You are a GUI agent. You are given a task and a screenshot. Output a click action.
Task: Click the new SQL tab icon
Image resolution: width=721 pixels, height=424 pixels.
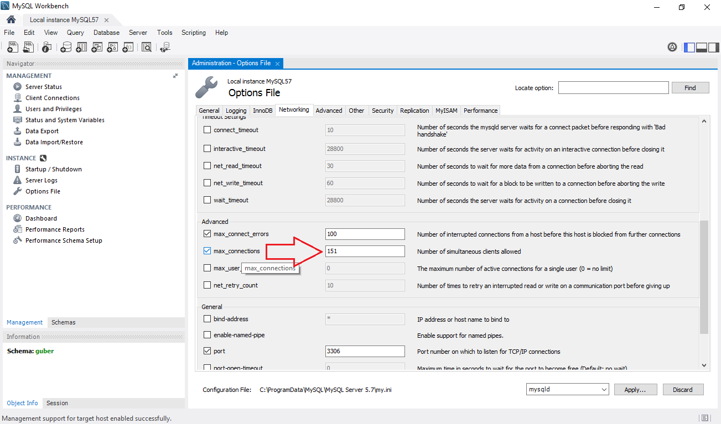[12, 48]
